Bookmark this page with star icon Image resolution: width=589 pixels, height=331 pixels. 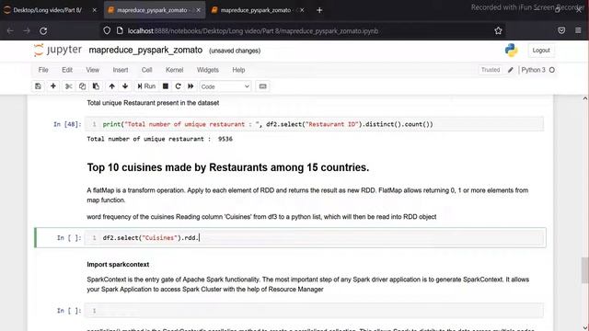click(x=498, y=30)
